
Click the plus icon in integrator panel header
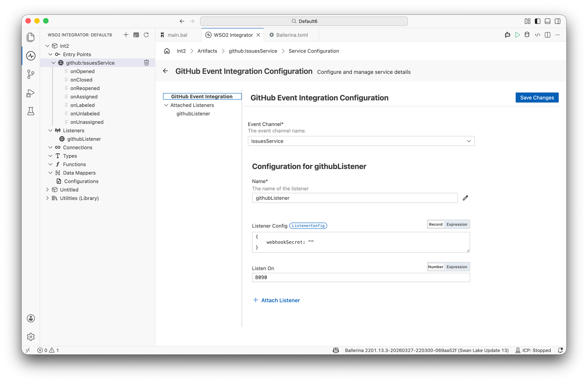click(126, 35)
